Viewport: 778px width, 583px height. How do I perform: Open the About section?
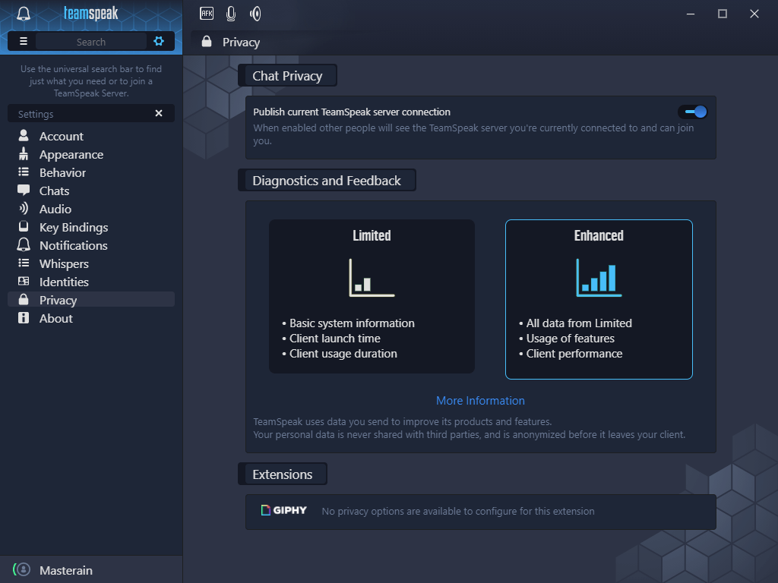point(55,318)
